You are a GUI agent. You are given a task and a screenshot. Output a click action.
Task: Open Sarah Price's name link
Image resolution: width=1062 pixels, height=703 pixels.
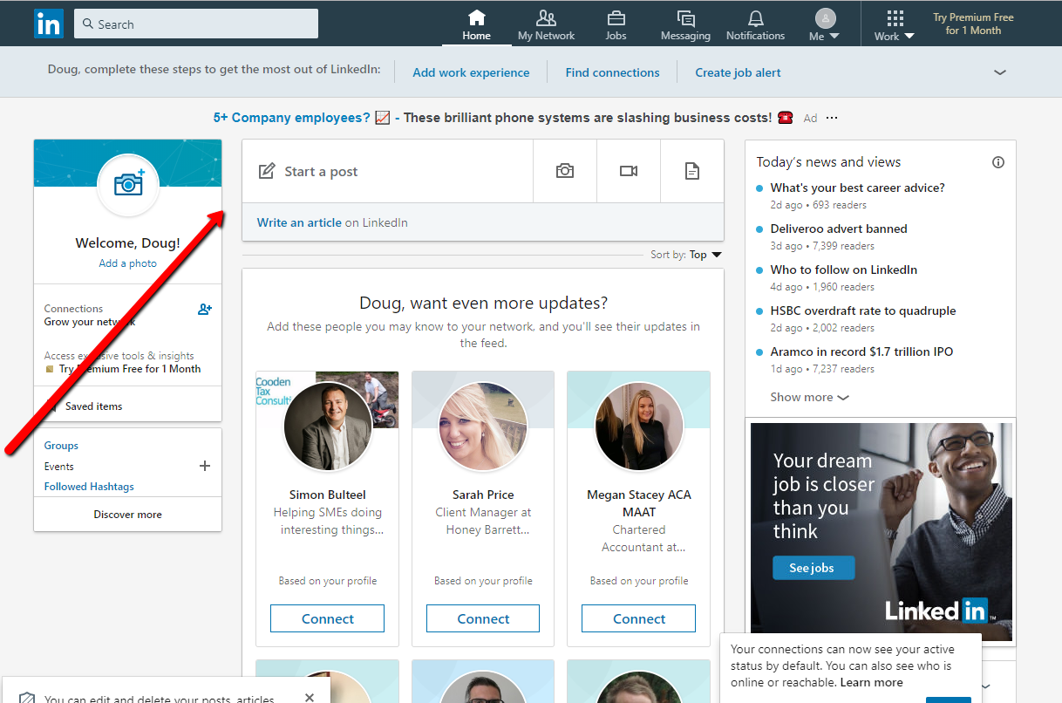[483, 495]
